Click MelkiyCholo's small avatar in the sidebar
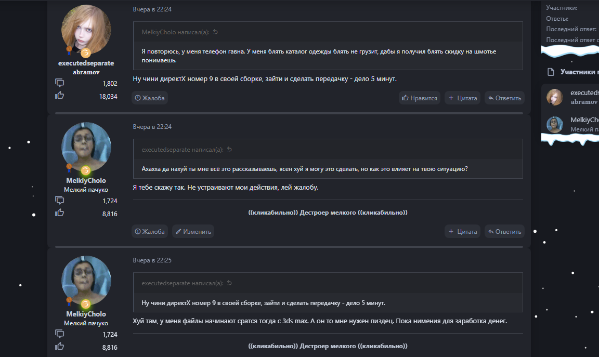 (x=555, y=124)
